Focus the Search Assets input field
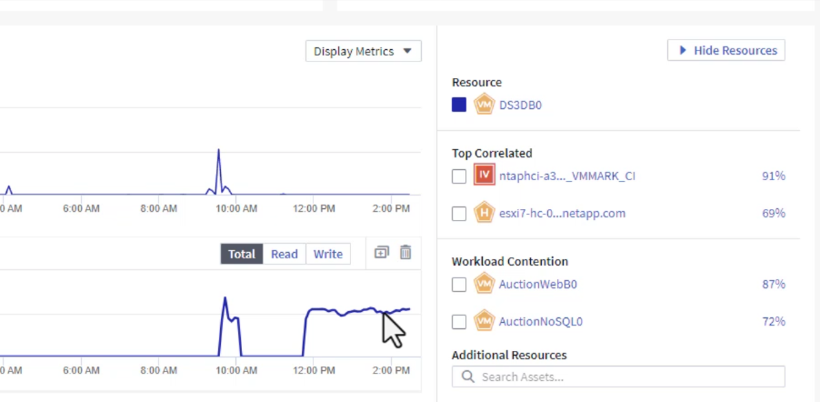Viewport: 820px width, 402px height. click(627, 377)
